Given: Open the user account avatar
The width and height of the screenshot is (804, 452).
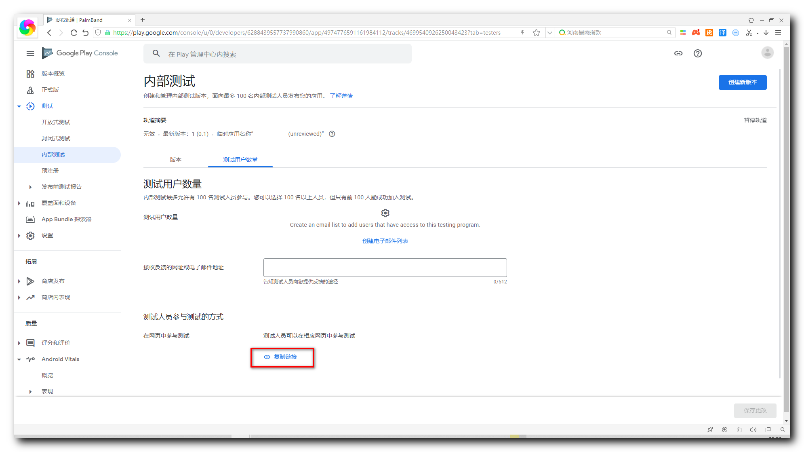Looking at the screenshot, I should [x=767, y=53].
